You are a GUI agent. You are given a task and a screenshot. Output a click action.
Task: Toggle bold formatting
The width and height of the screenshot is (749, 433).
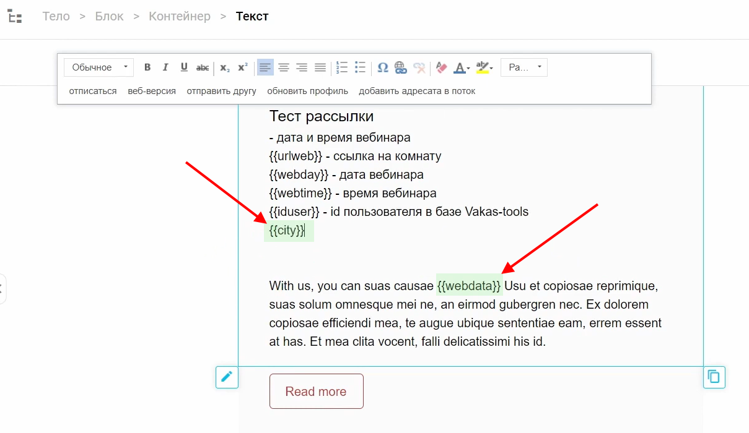[147, 67]
